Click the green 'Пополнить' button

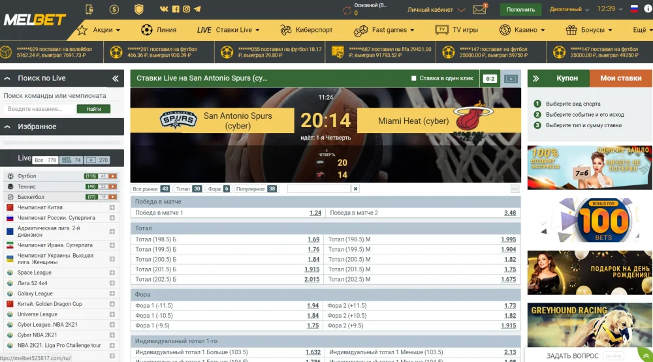coord(520,10)
